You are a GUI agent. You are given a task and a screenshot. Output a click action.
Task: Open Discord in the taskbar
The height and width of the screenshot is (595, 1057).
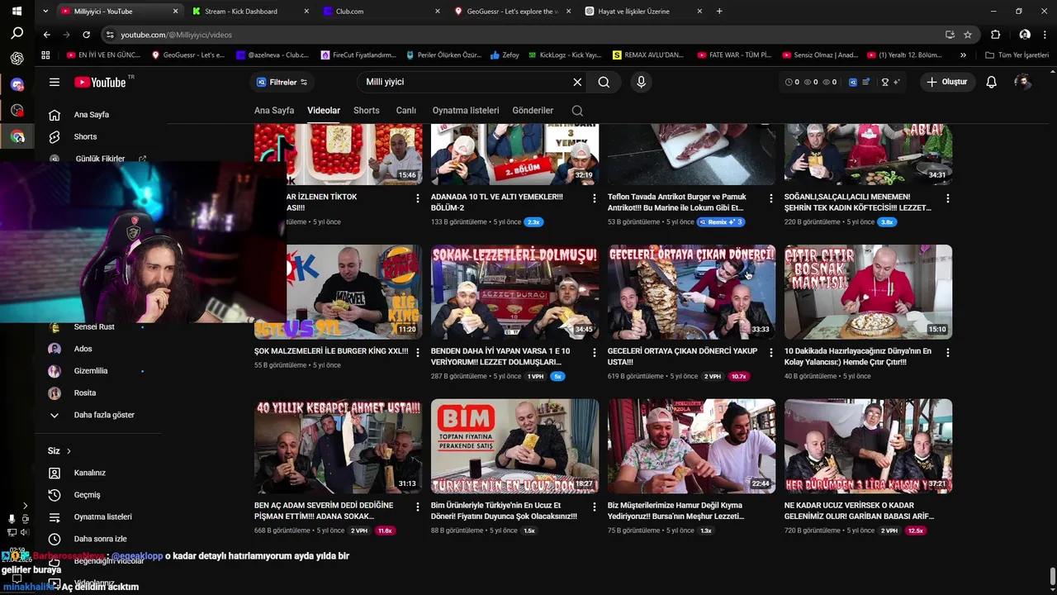coord(17,85)
